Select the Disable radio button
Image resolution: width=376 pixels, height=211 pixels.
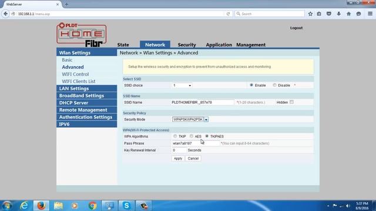tap(274, 85)
